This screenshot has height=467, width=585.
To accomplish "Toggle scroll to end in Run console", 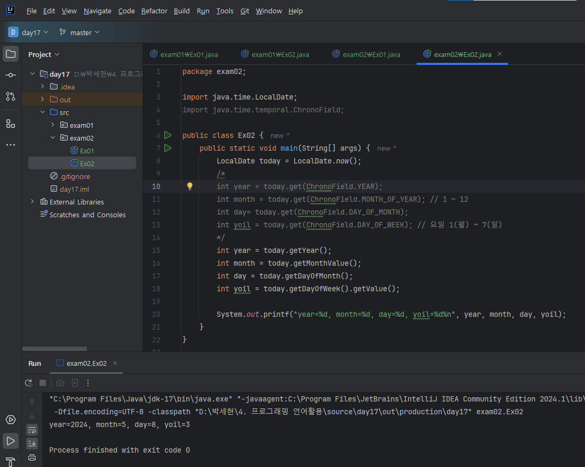I will 32,444.
